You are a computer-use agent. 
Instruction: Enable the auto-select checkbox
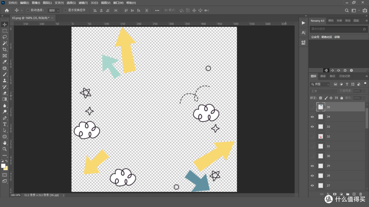point(28,10)
